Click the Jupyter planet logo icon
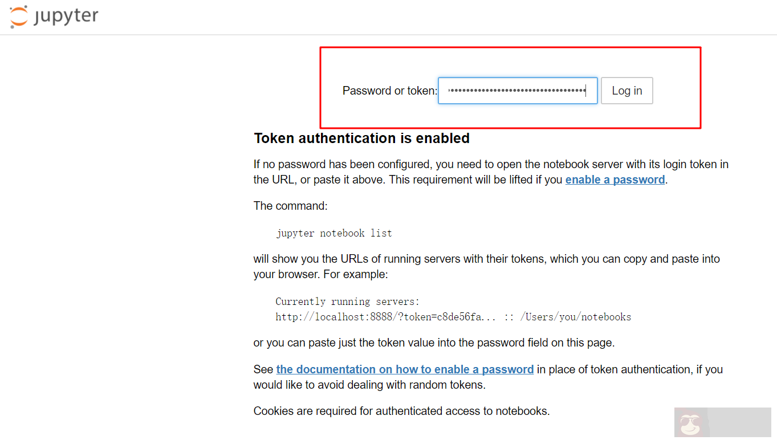Screen dimensions: 777x440 point(18,16)
